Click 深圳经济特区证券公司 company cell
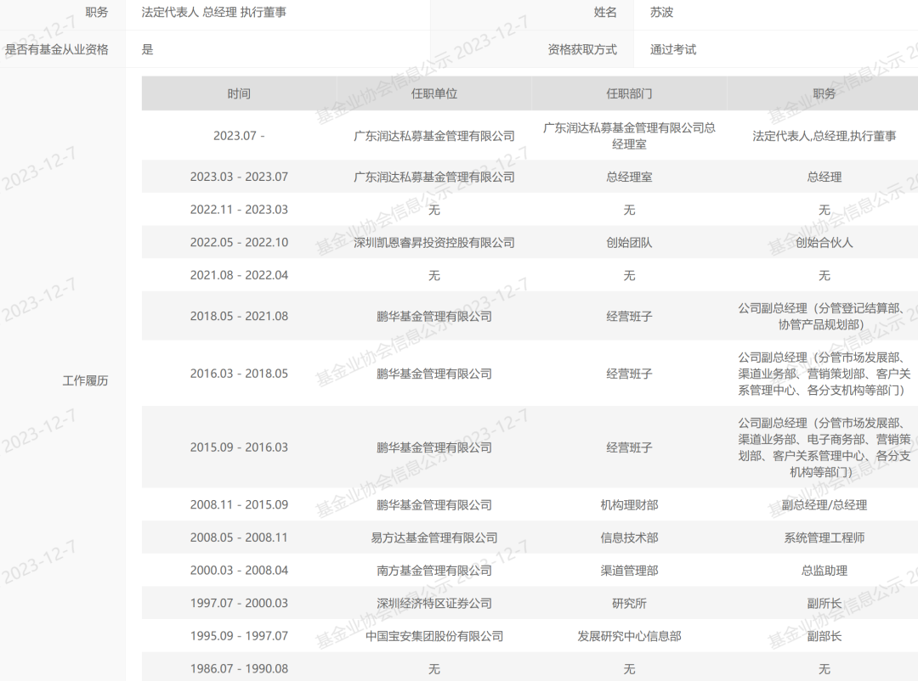 coord(433,603)
